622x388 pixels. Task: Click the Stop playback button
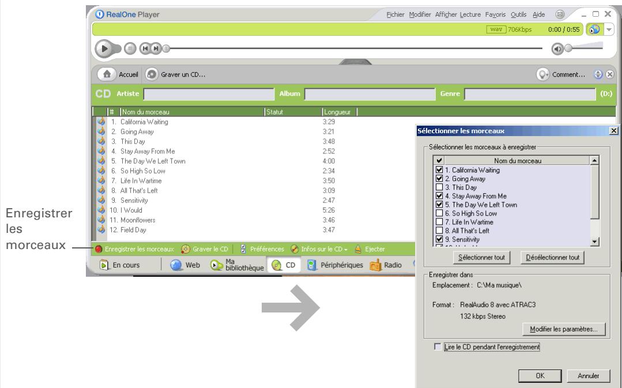pos(130,49)
